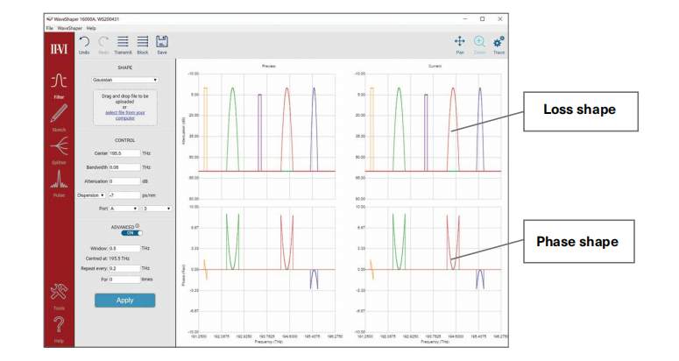Open the Help menu in menu bar
The height and width of the screenshot is (361, 679).
[x=91, y=28]
